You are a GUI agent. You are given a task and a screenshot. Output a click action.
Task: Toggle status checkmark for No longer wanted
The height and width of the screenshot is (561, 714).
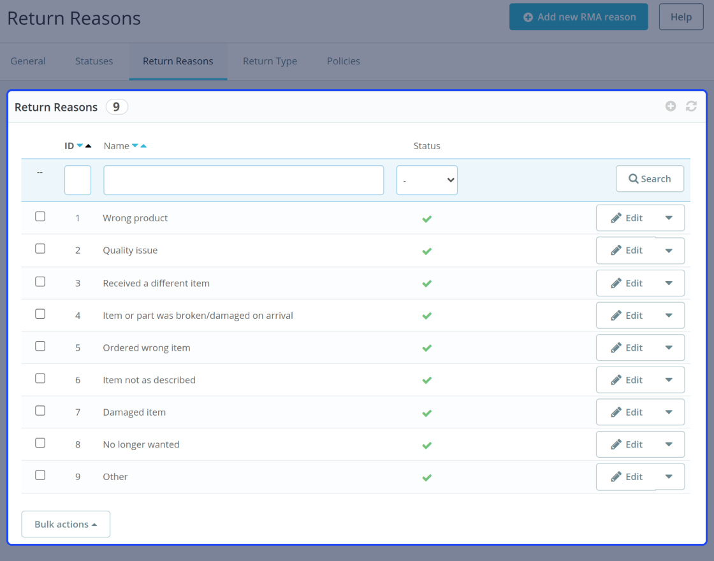tap(426, 446)
